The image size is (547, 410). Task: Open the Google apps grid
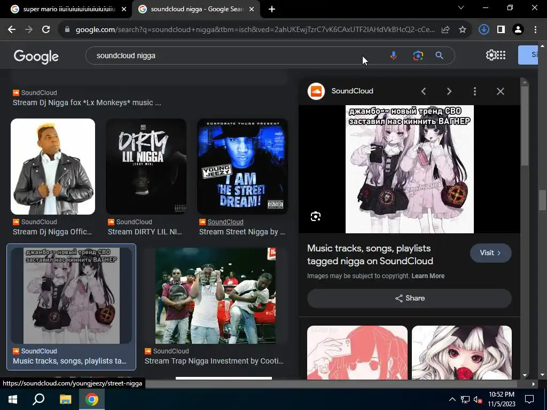(x=501, y=55)
